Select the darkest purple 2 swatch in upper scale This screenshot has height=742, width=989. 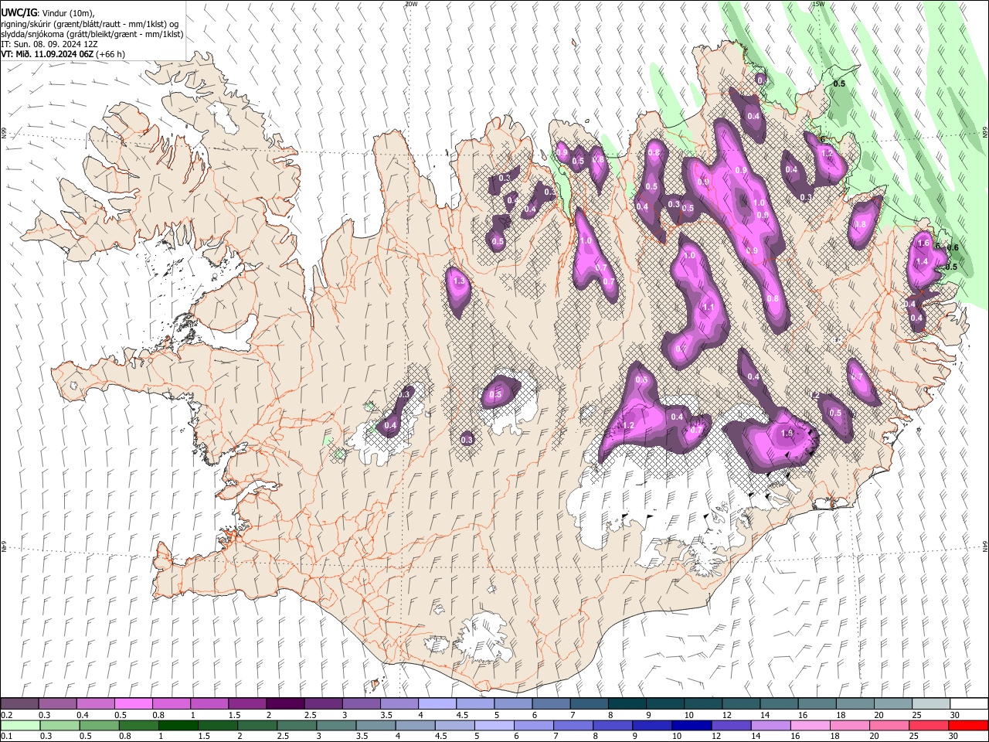[x=284, y=704]
